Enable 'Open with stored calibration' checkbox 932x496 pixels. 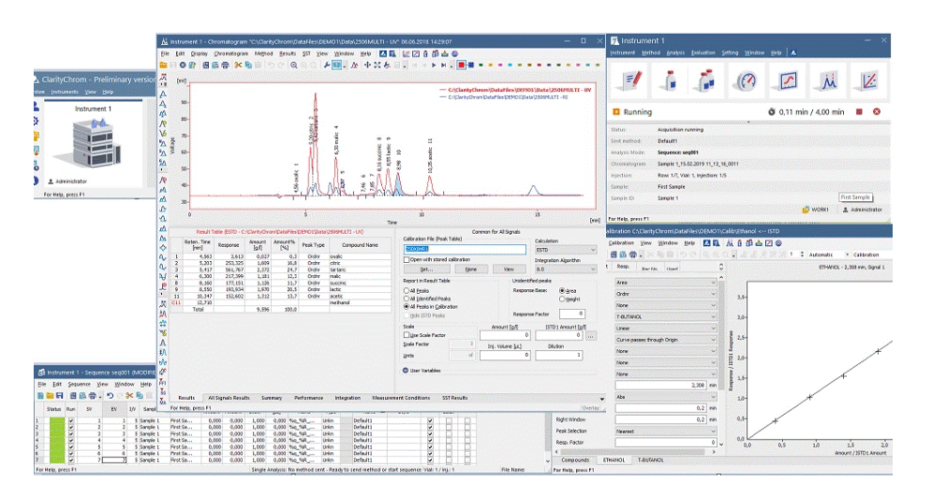tap(407, 259)
